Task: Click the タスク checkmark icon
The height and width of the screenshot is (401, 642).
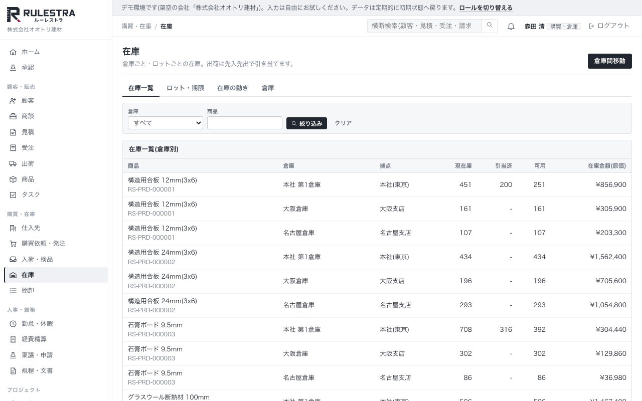Action: pos(13,194)
